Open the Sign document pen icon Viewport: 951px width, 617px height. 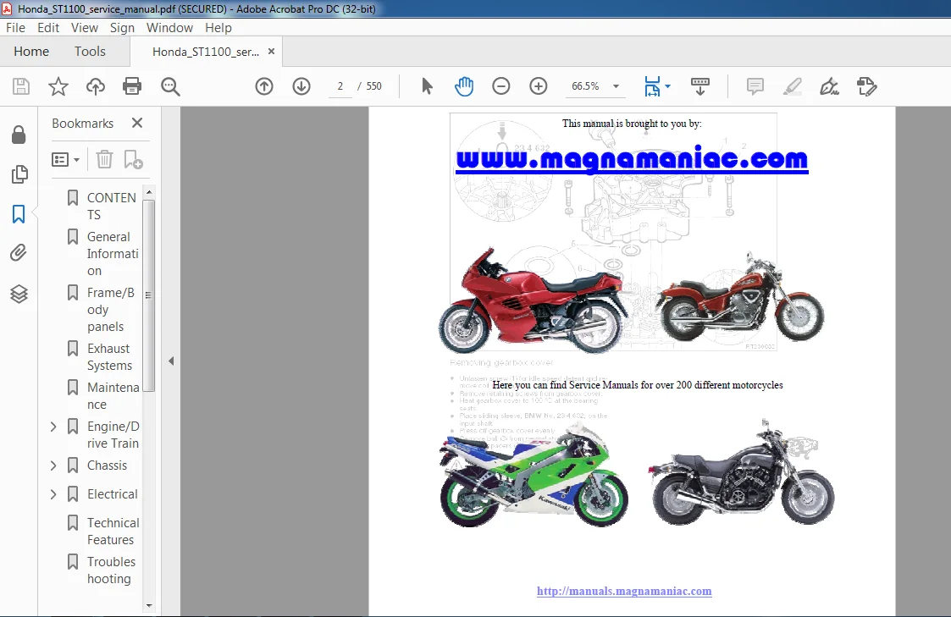pyautogui.click(x=829, y=86)
